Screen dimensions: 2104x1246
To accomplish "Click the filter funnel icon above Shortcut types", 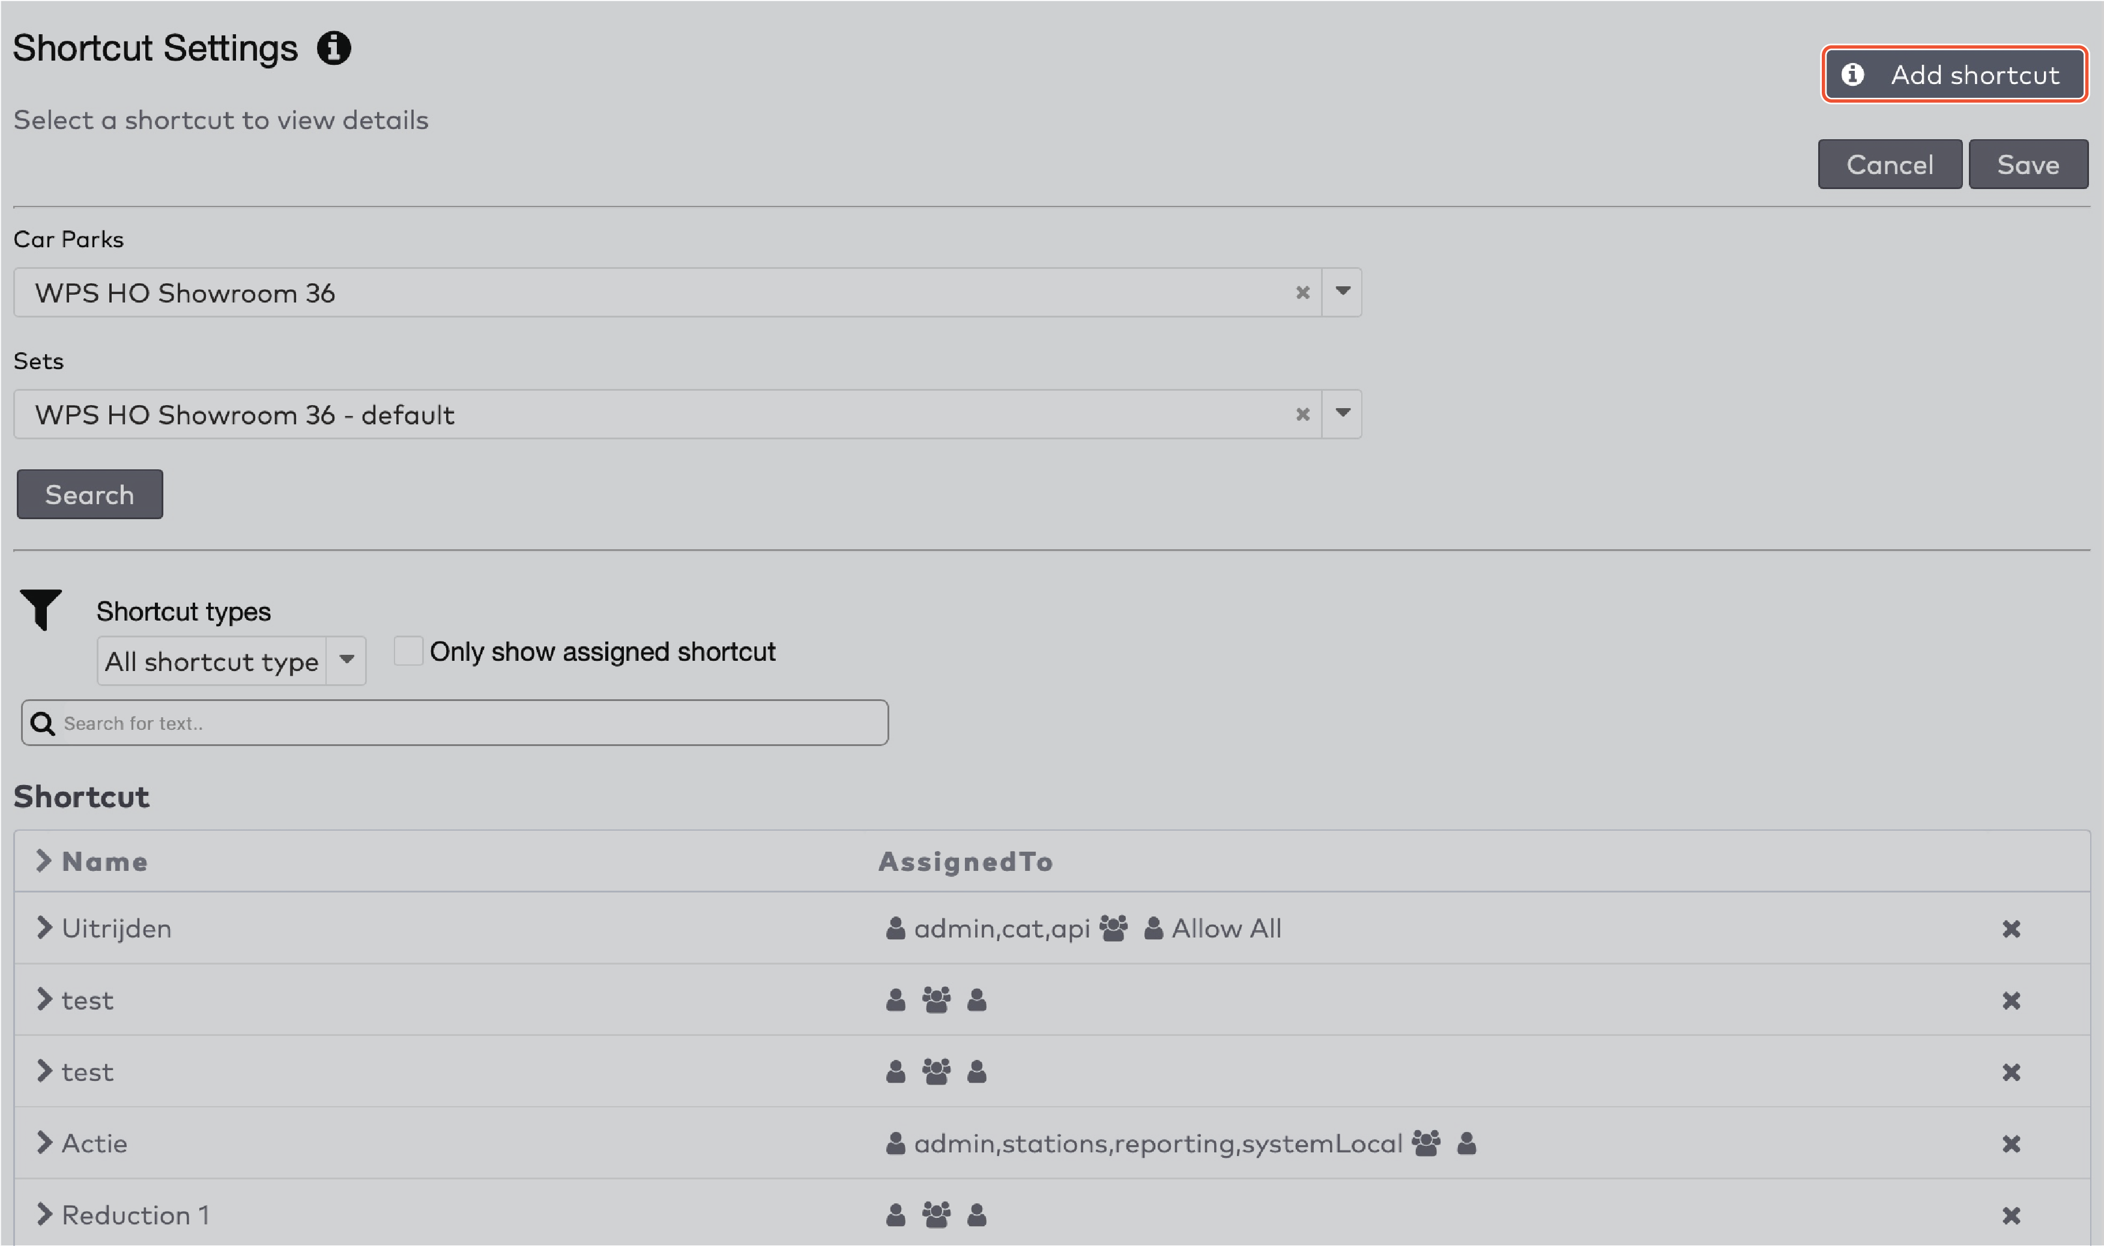I will (x=41, y=610).
